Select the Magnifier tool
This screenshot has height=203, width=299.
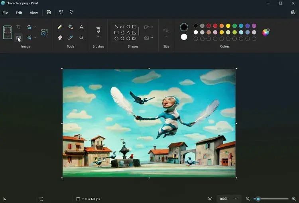(81, 38)
